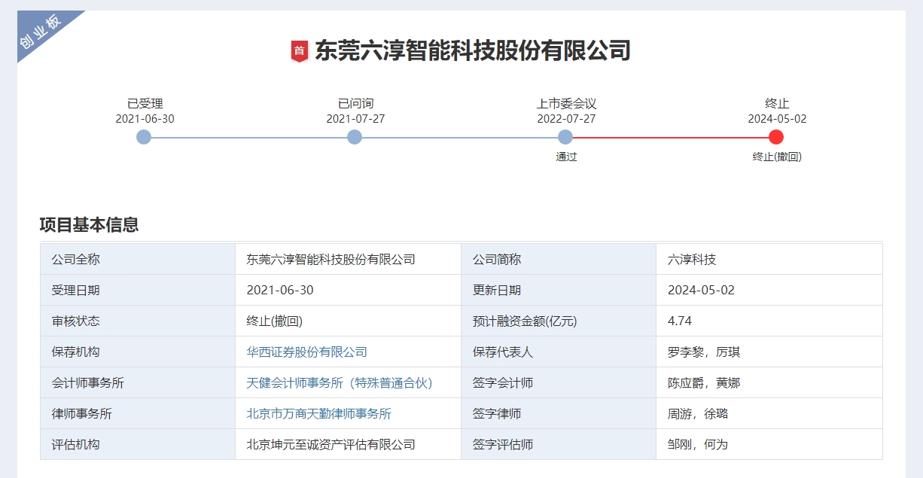Screen dimensions: 923x478
Task: Click the 2022-07-27 date under 上市委会议
Action: tap(566, 119)
